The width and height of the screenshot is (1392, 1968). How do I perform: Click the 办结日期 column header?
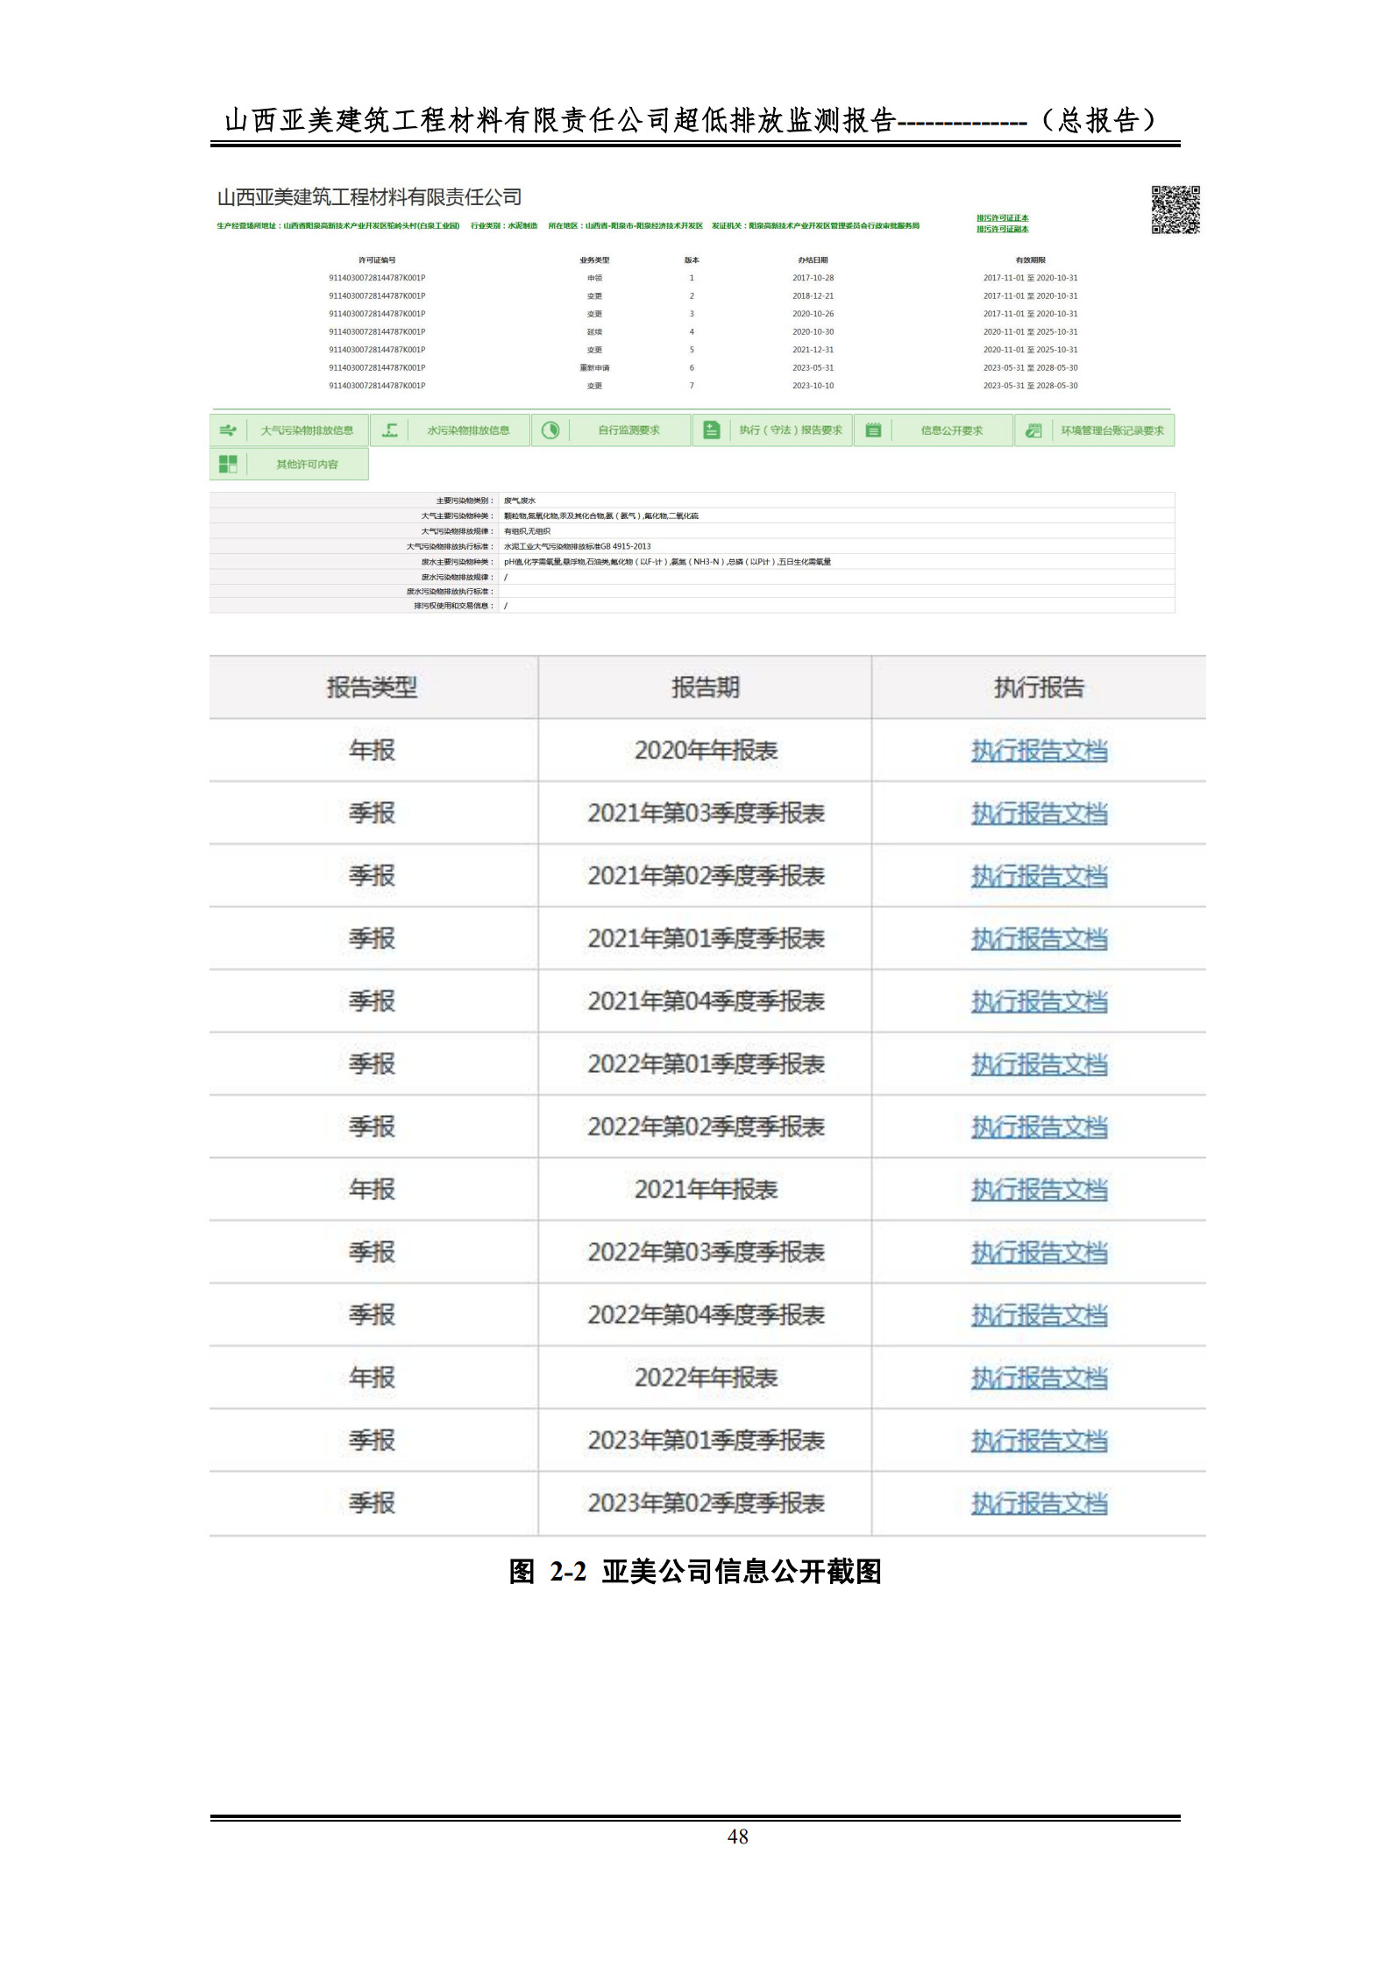tap(813, 260)
